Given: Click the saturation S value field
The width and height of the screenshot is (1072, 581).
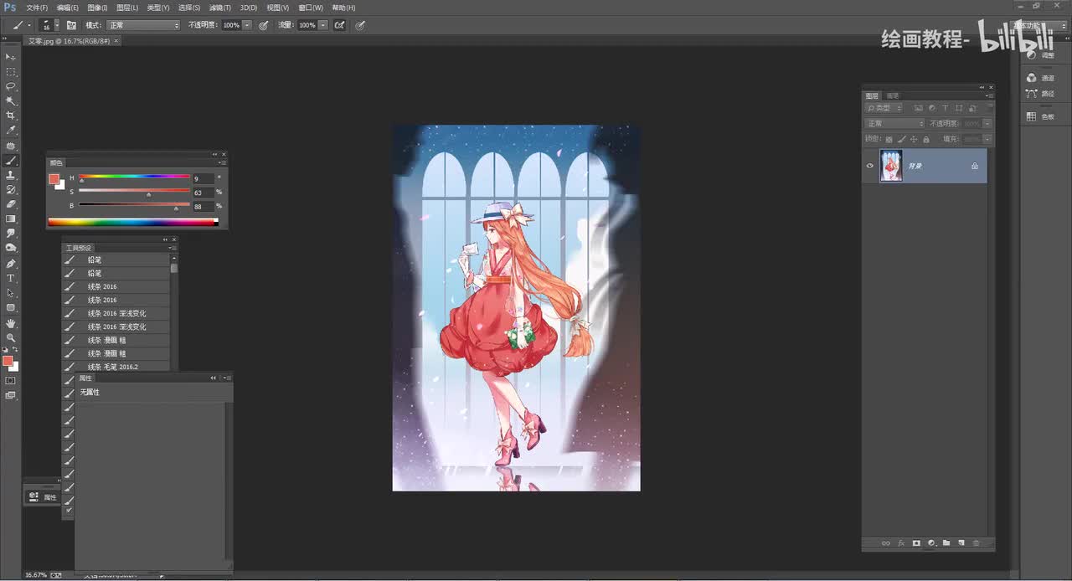Looking at the screenshot, I should pyautogui.click(x=203, y=192).
